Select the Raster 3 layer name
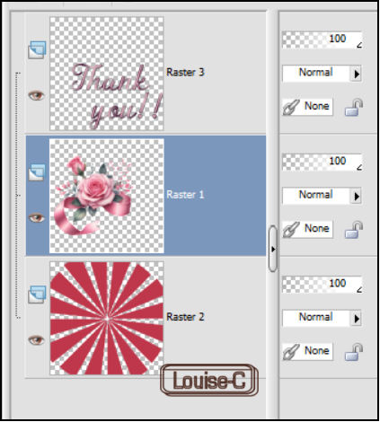The image size is (380, 422). (x=185, y=72)
